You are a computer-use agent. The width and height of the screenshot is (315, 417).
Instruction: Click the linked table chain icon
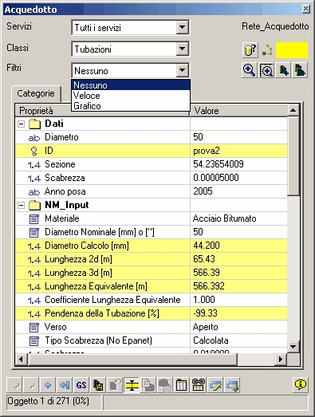(x=199, y=385)
